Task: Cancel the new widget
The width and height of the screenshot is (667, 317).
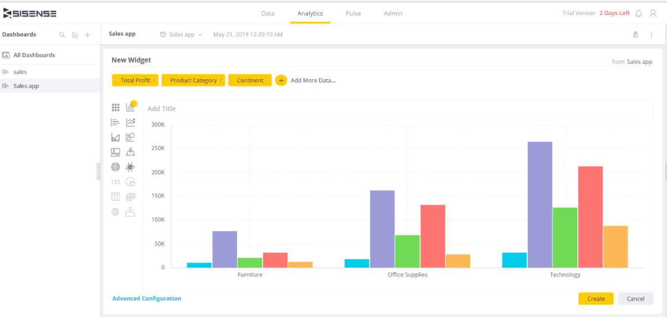Action: click(x=635, y=299)
